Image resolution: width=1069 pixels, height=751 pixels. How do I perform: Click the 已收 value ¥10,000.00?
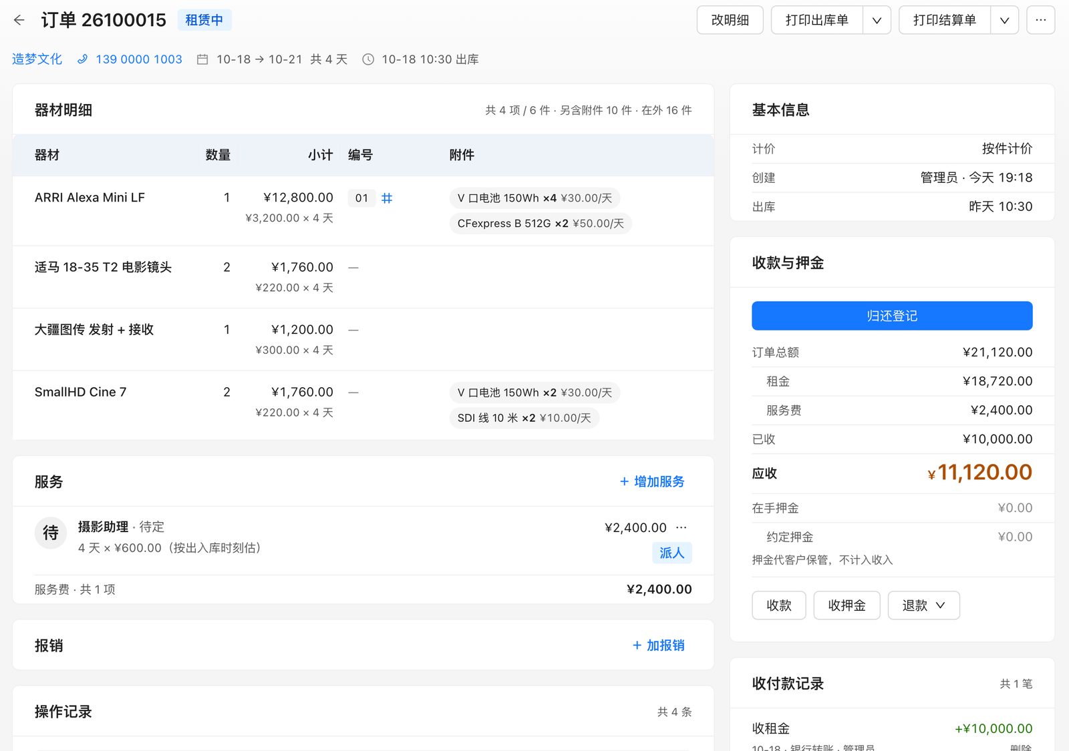(998, 439)
